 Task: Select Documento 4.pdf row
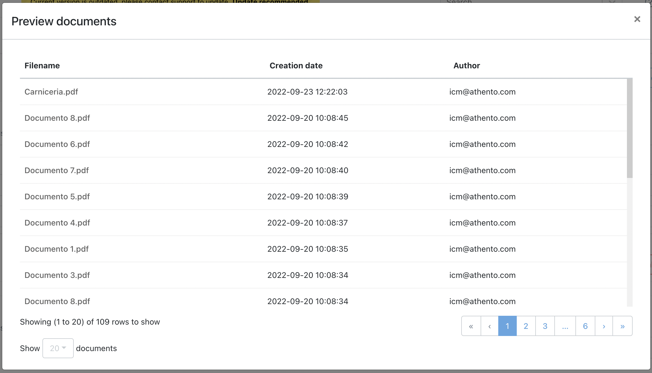coord(57,223)
